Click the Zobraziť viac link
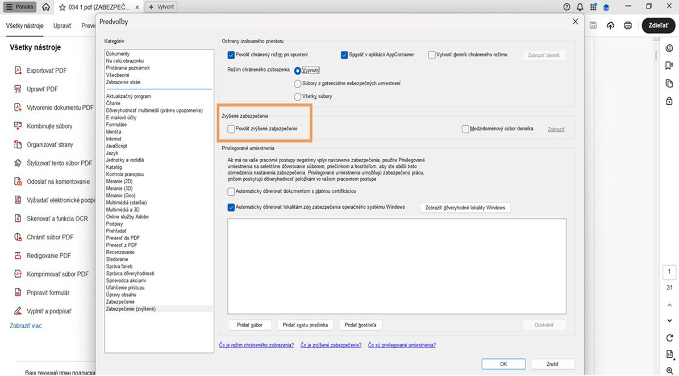Screen dimensions: 679x376 click(26, 326)
